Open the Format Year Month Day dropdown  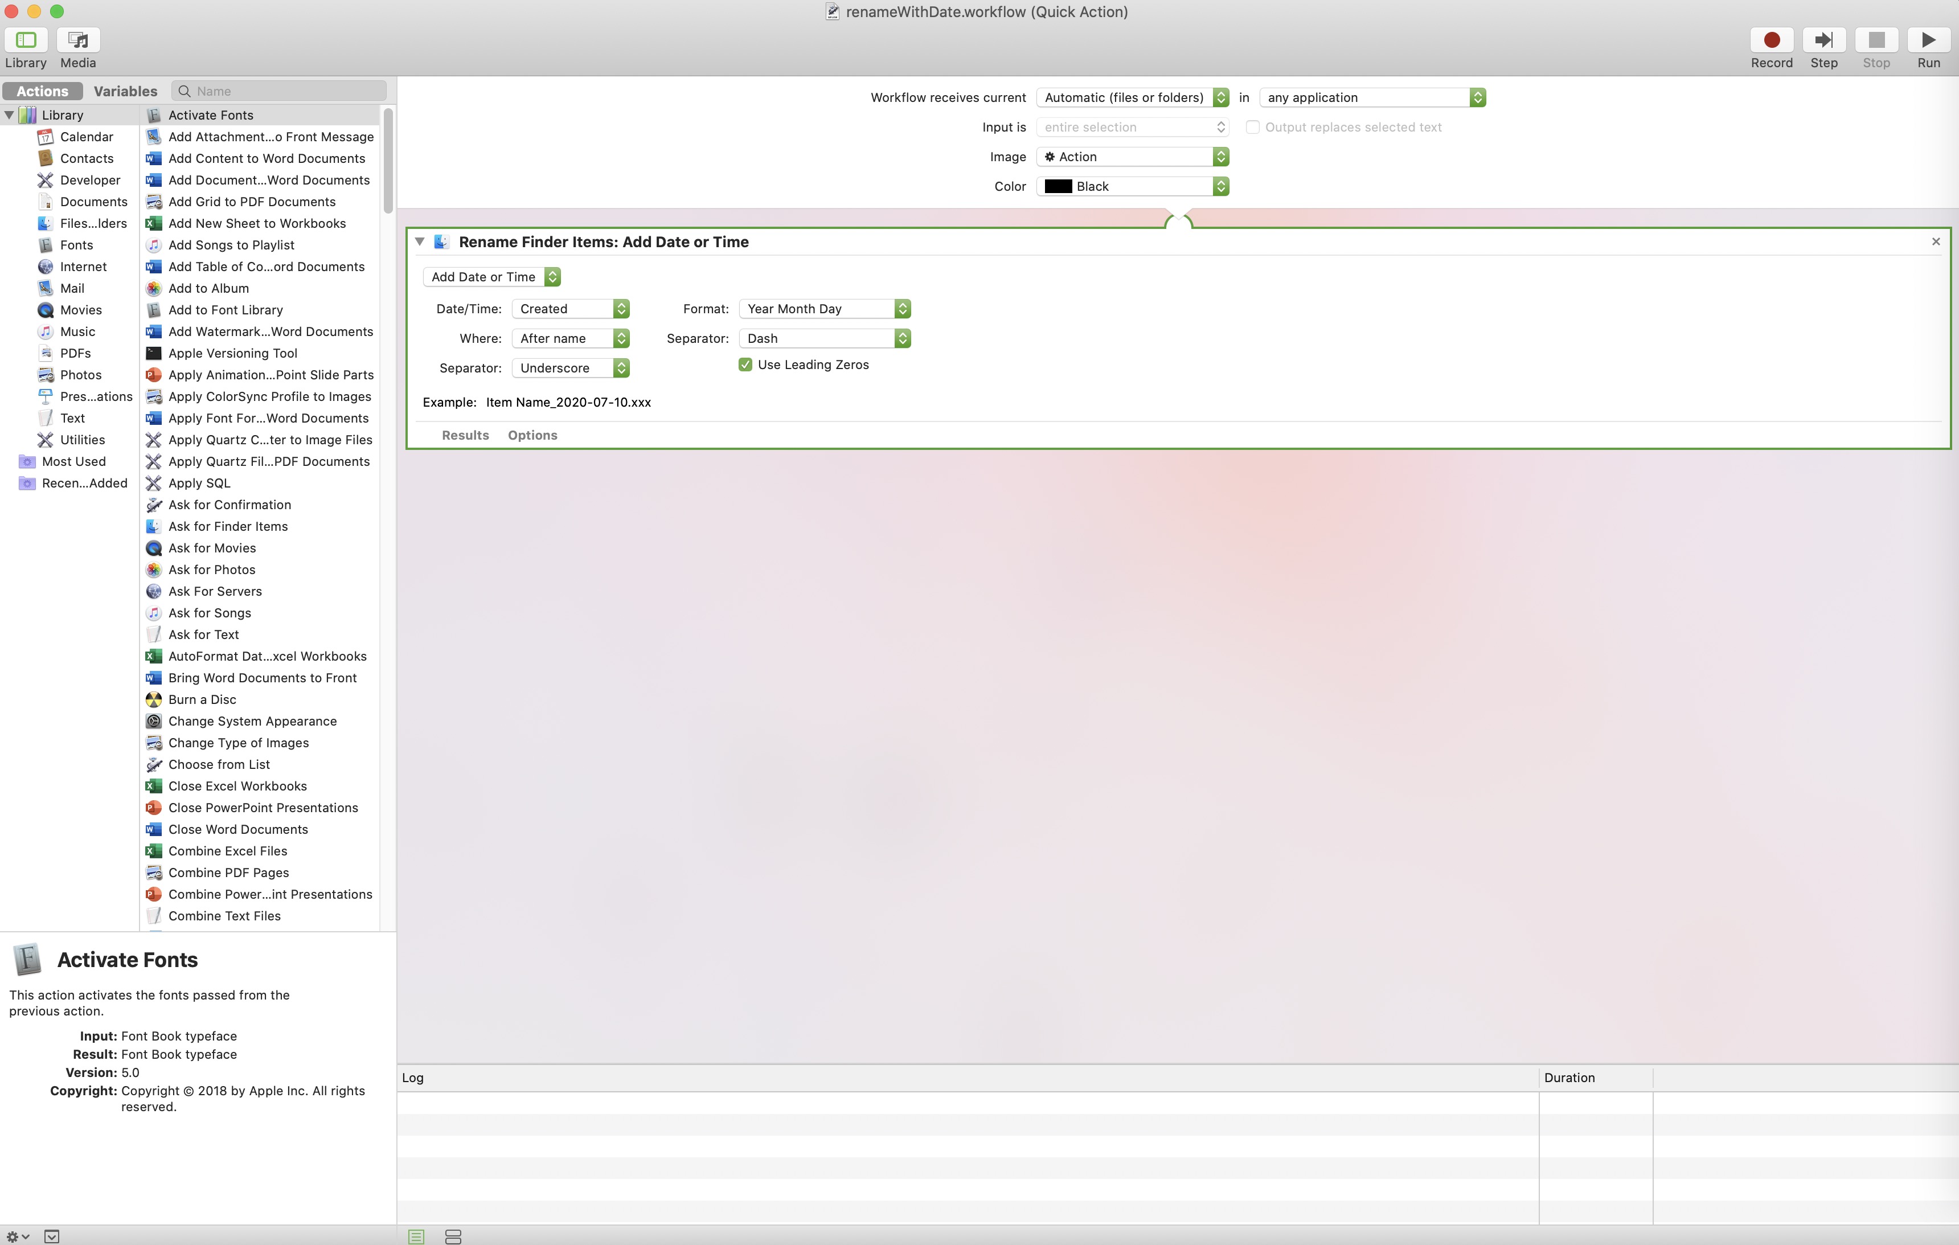pyautogui.click(x=824, y=308)
